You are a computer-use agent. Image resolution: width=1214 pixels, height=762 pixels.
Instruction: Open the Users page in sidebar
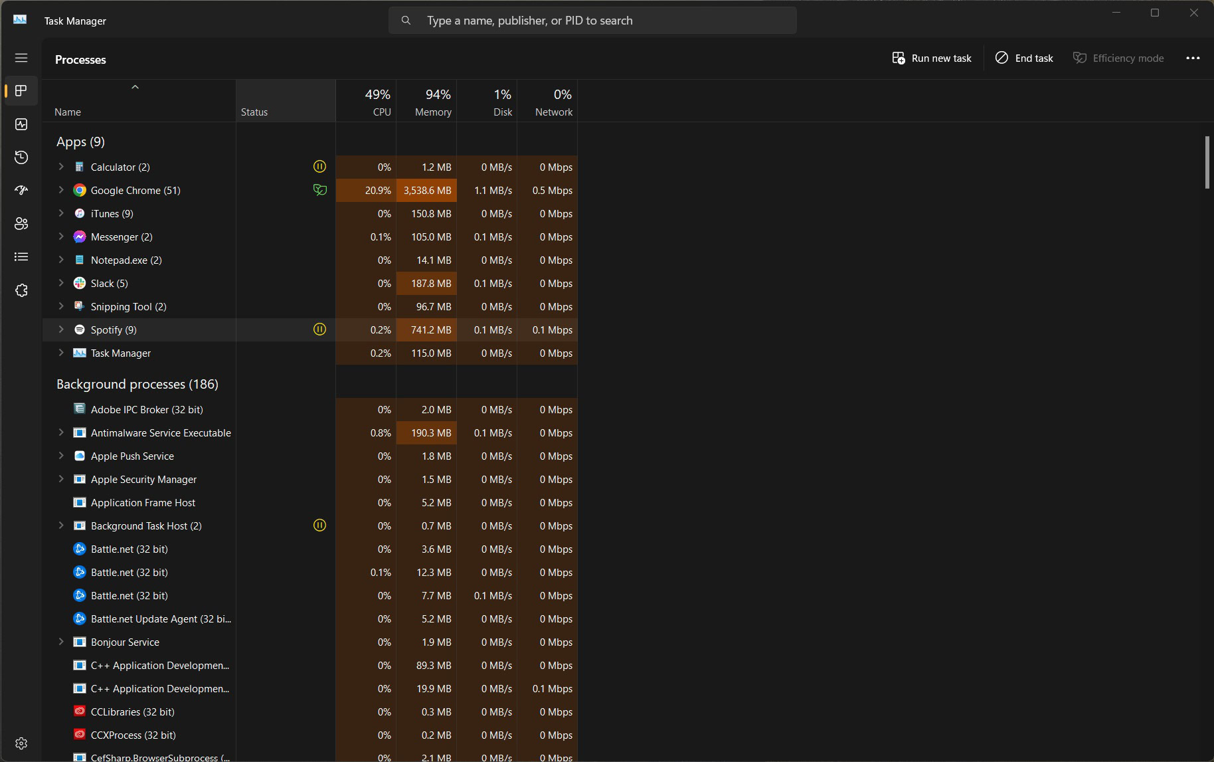pos(21,224)
